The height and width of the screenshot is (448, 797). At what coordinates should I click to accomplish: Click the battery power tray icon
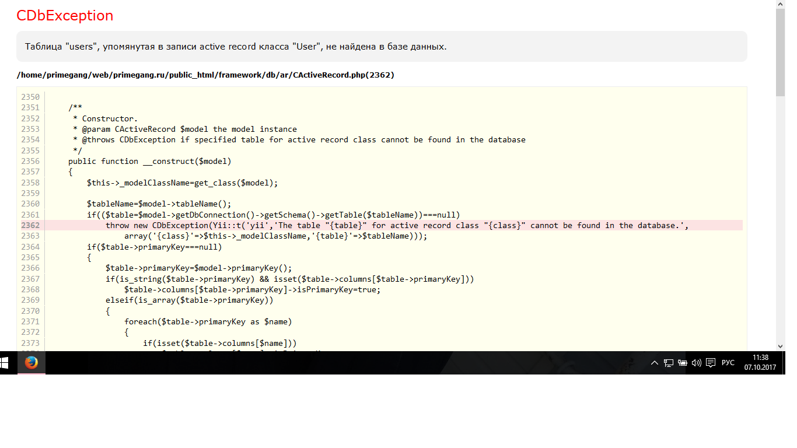(x=682, y=363)
